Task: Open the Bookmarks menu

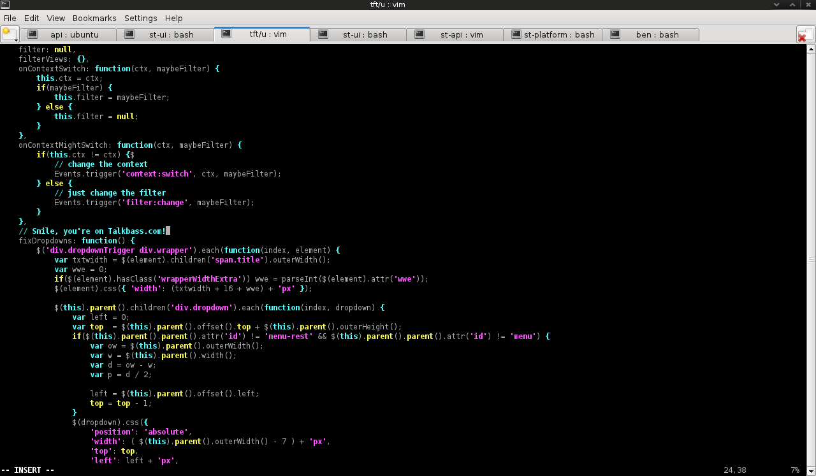Action: 94,18
